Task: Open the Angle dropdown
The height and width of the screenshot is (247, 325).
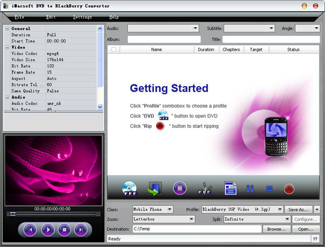Action: (316, 28)
